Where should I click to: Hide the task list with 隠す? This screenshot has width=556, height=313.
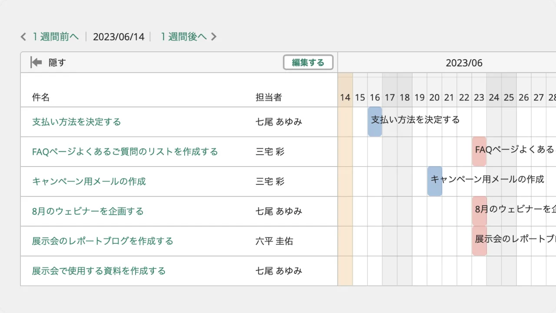(x=57, y=63)
